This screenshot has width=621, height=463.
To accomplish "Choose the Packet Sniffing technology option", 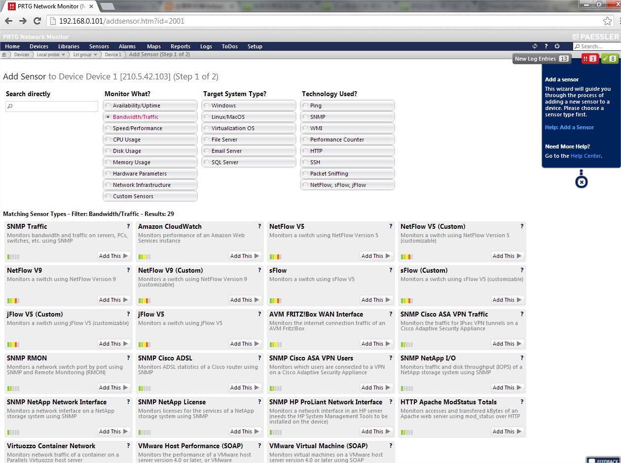I will pyautogui.click(x=306, y=174).
